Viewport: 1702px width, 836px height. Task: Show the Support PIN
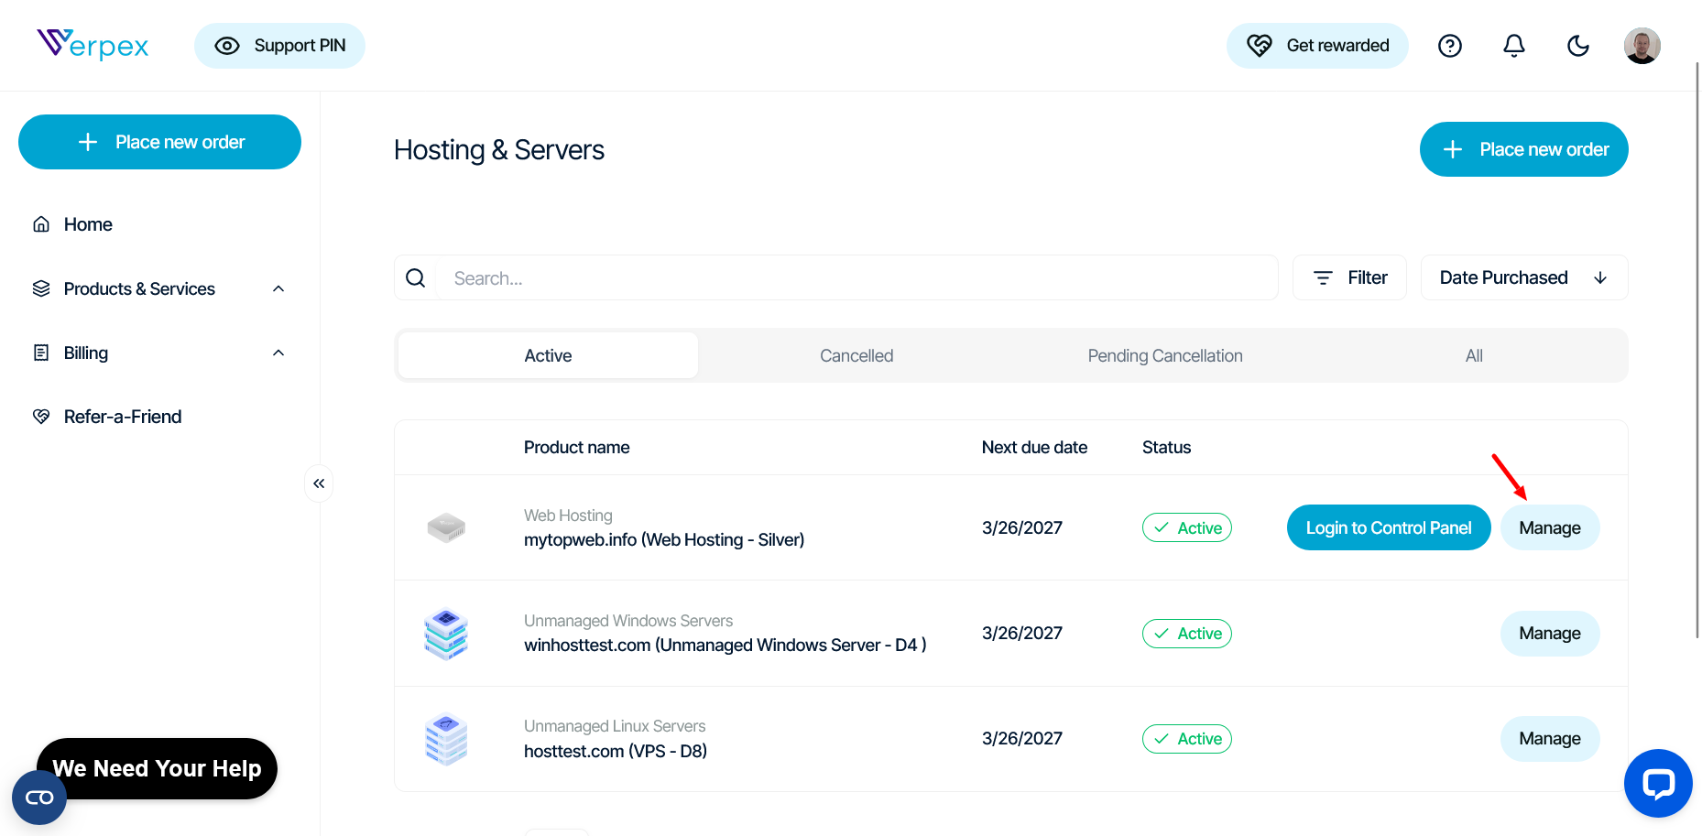coord(279,46)
